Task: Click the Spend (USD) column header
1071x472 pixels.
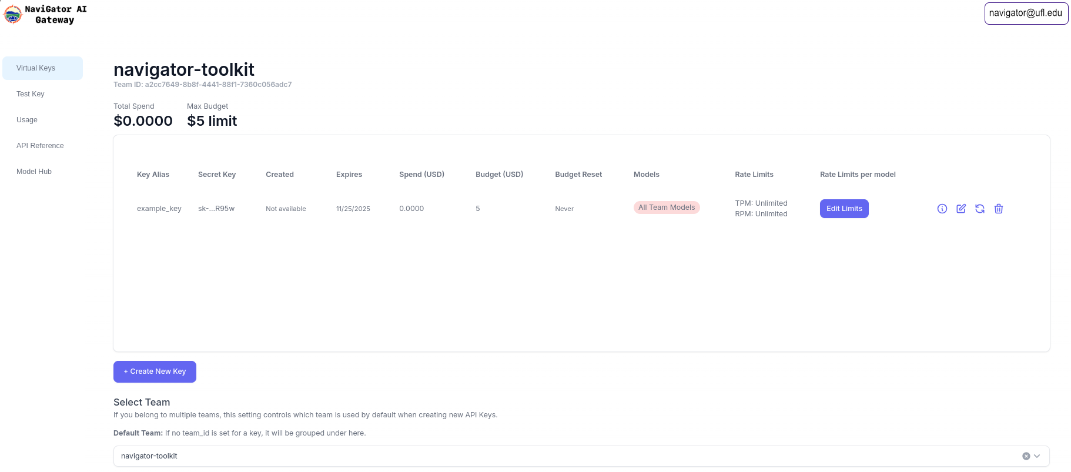Action: coord(422,175)
